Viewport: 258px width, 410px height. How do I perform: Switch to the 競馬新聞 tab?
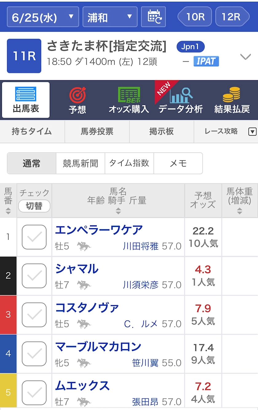point(80,163)
